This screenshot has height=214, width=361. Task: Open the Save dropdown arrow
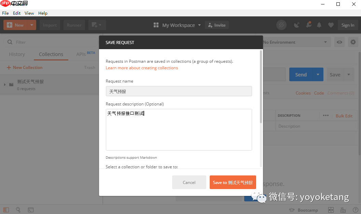click(x=349, y=74)
